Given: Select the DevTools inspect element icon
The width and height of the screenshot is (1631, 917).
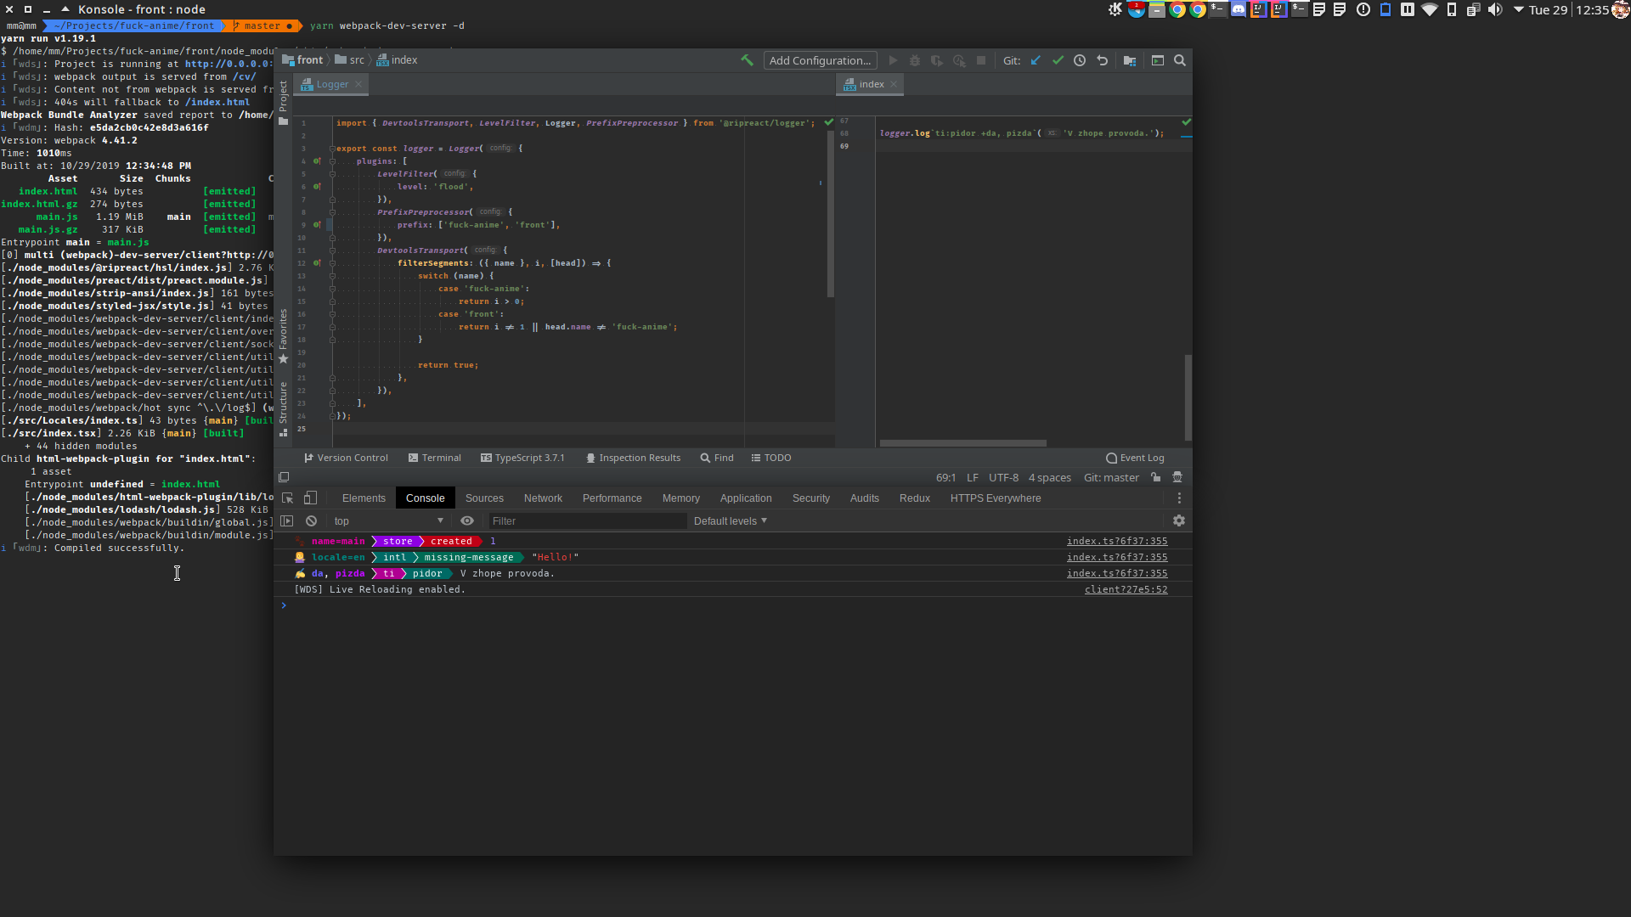Looking at the screenshot, I should (287, 498).
